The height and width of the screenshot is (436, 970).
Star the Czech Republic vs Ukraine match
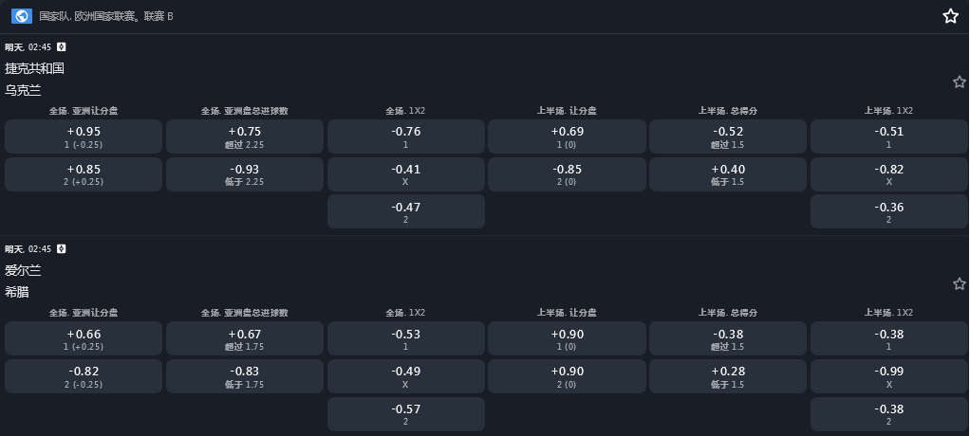tap(959, 82)
